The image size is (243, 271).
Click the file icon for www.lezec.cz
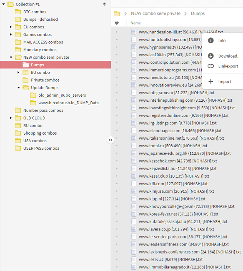pyautogui.click(x=134, y=259)
